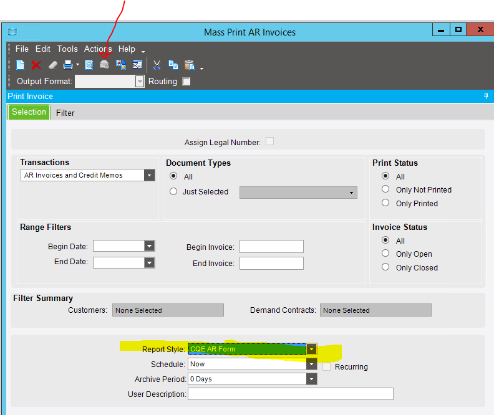494x415 pixels.
Task: Click the eraser Clear icon
Action: (52, 65)
